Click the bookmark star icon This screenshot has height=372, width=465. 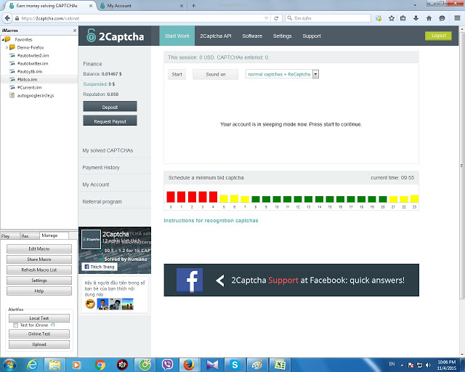click(x=392, y=18)
